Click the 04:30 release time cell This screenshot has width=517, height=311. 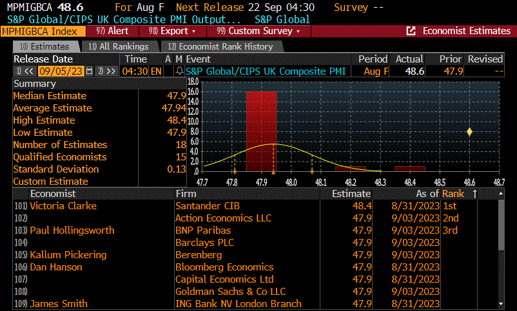[x=135, y=71]
